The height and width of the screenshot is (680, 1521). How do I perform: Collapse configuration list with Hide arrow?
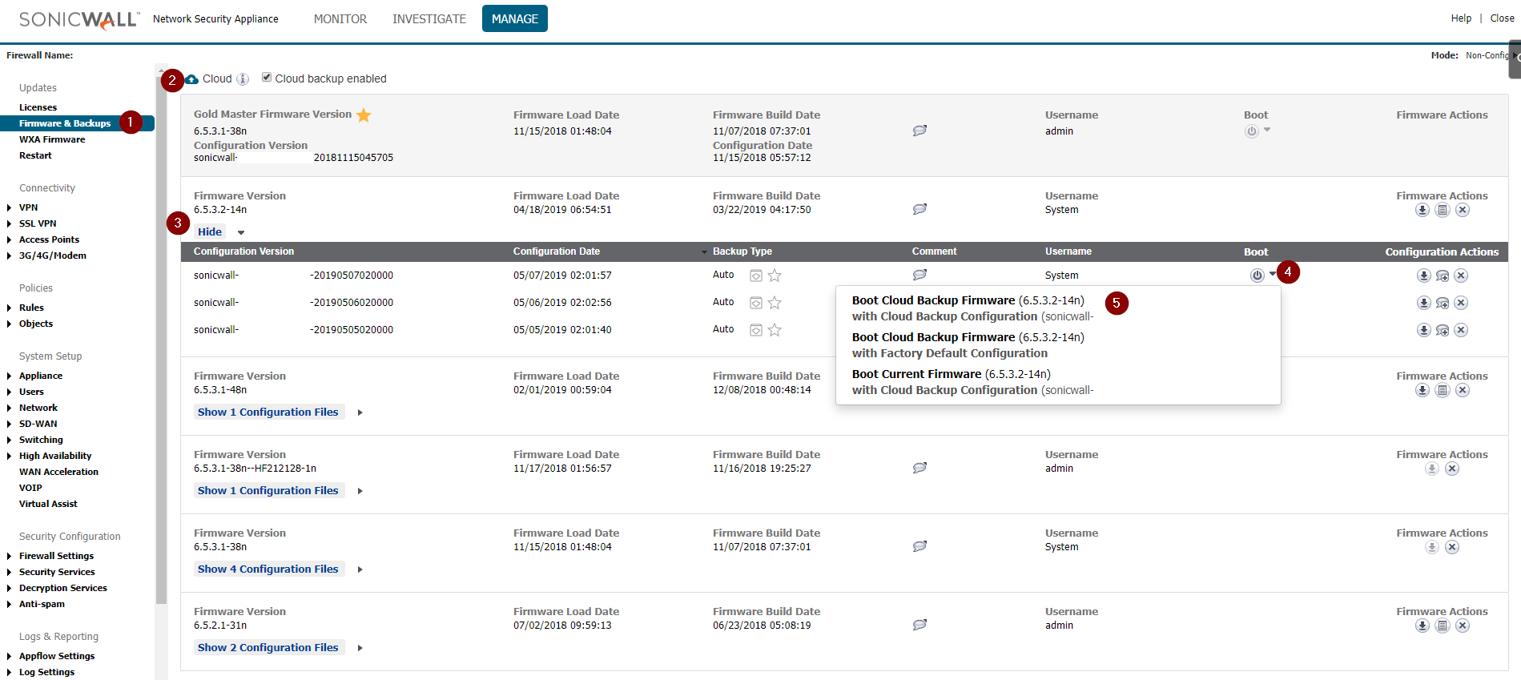[x=241, y=232]
